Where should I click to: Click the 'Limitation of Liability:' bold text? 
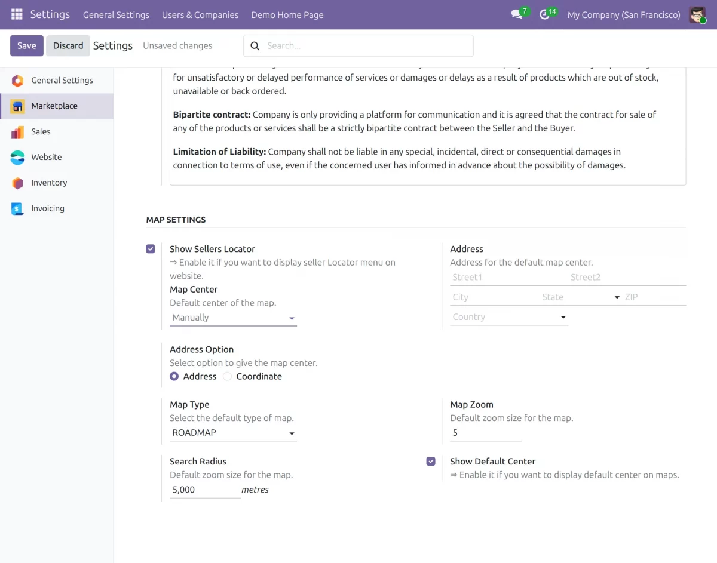219,152
